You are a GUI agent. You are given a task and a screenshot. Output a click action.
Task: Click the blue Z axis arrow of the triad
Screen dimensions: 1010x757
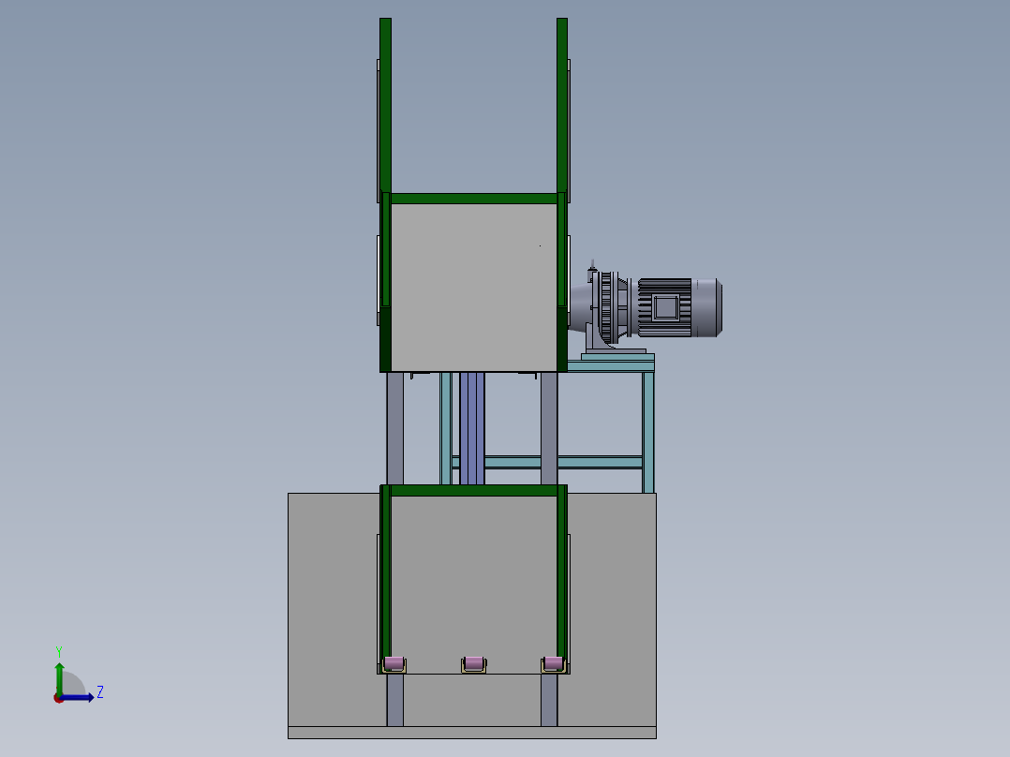point(77,698)
